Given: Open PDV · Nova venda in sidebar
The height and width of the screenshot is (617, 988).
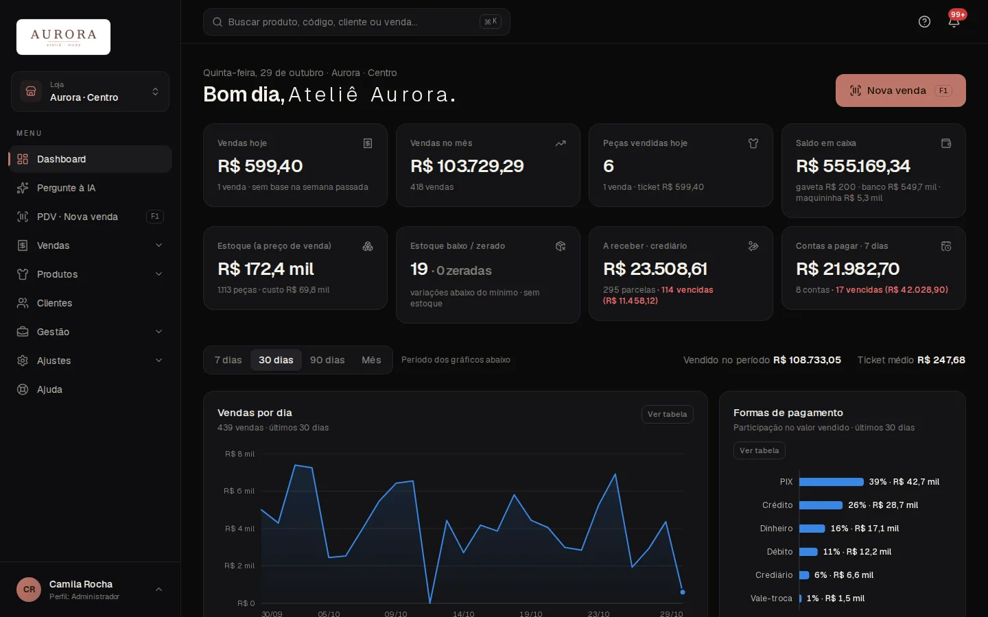Looking at the screenshot, I should (x=90, y=217).
